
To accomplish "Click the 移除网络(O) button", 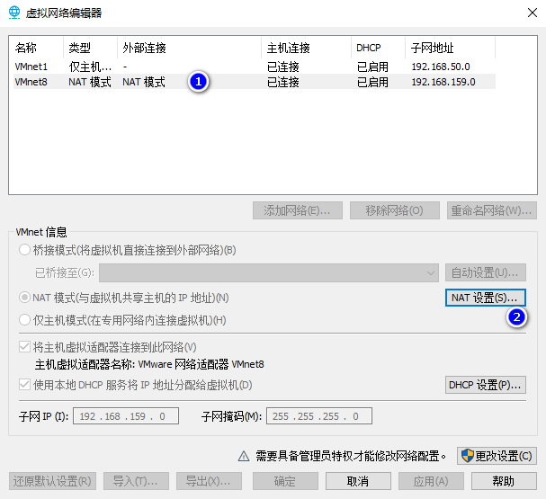I will [x=395, y=210].
